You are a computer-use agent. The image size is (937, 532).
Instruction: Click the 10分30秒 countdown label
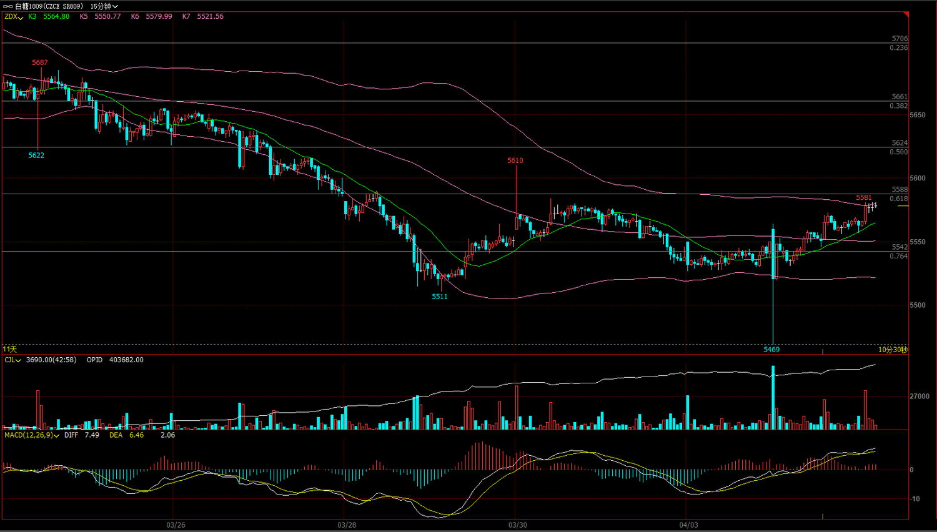click(x=893, y=350)
